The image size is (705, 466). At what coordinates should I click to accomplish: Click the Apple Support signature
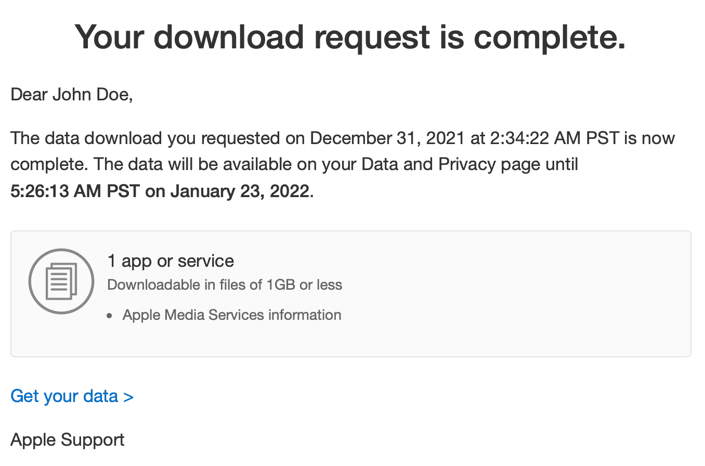pos(67,440)
